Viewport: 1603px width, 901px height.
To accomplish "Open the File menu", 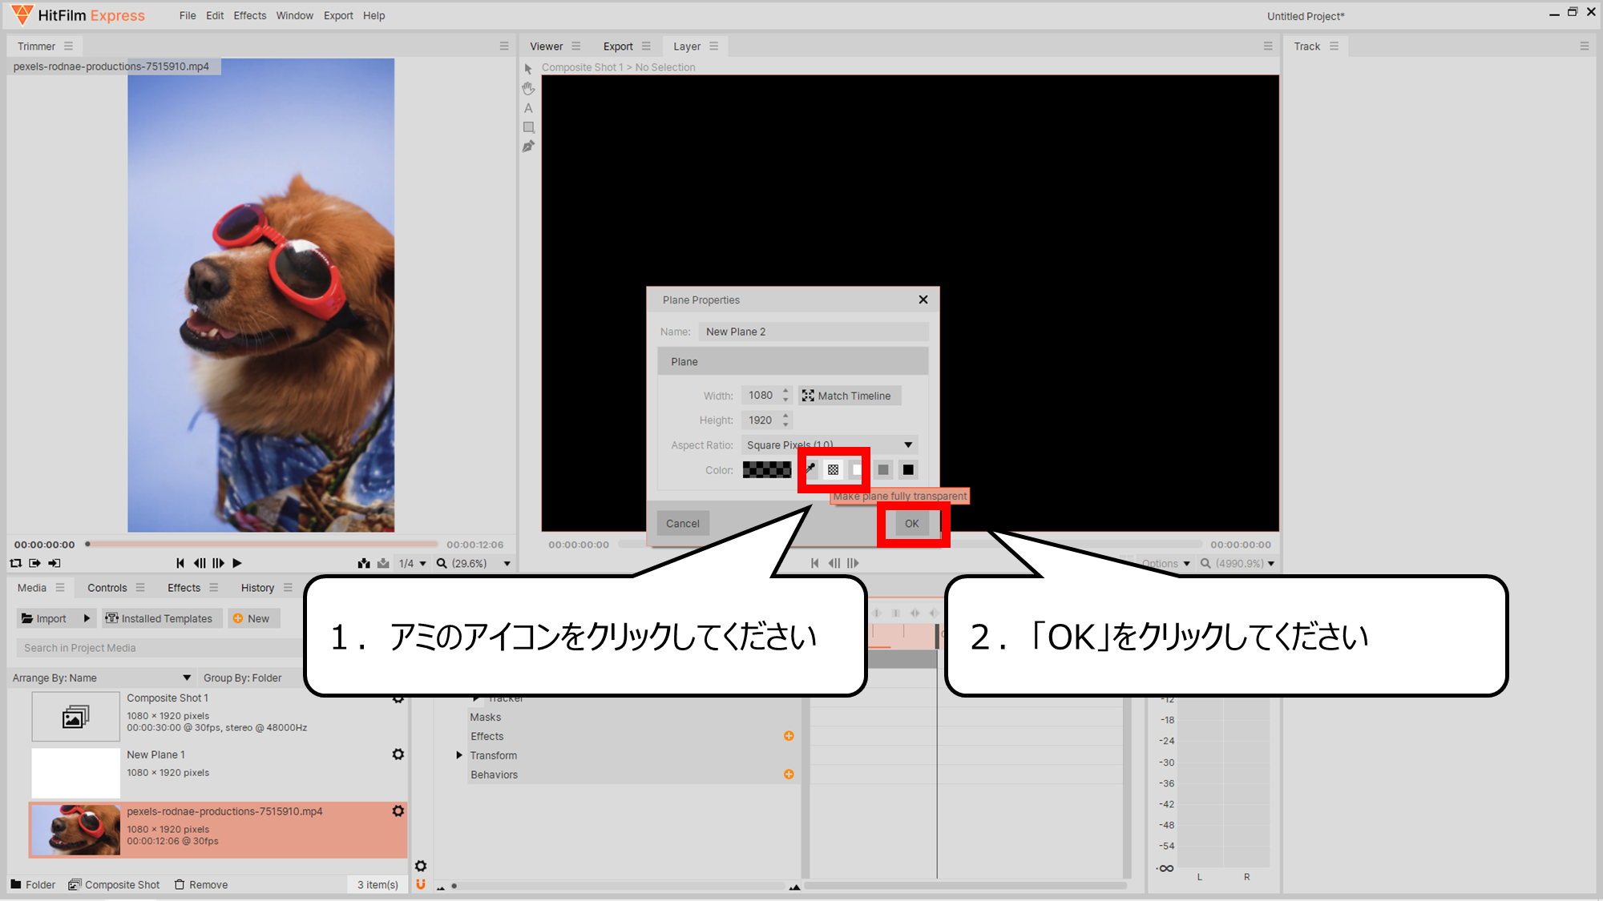I will pyautogui.click(x=188, y=15).
